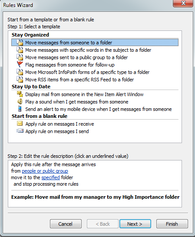This screenshot has height=237, width=195.
Task: Choose 'Display mail from someone in New Item Alert'
Action: tap(84, 94)
